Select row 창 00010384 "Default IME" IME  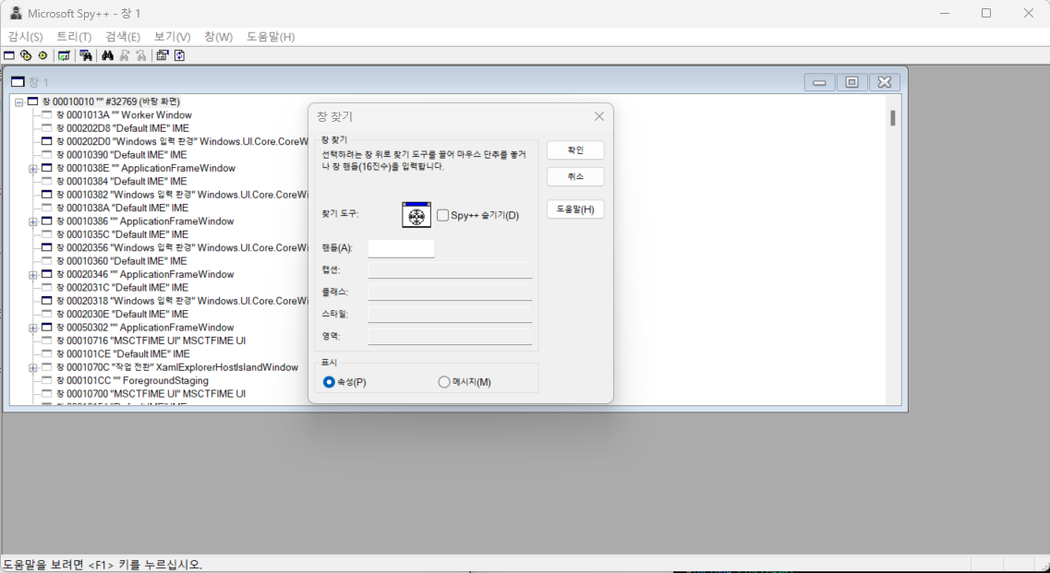point(121,182)
